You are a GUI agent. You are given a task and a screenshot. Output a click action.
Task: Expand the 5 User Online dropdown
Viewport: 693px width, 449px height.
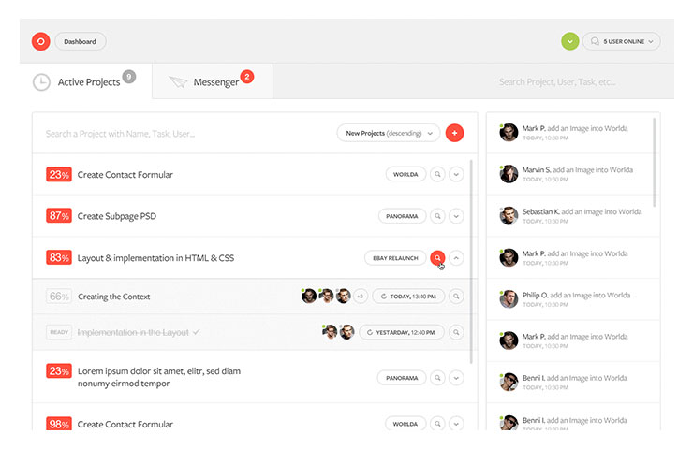click(622, 41)
